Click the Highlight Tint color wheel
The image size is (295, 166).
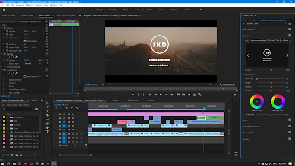278,102
